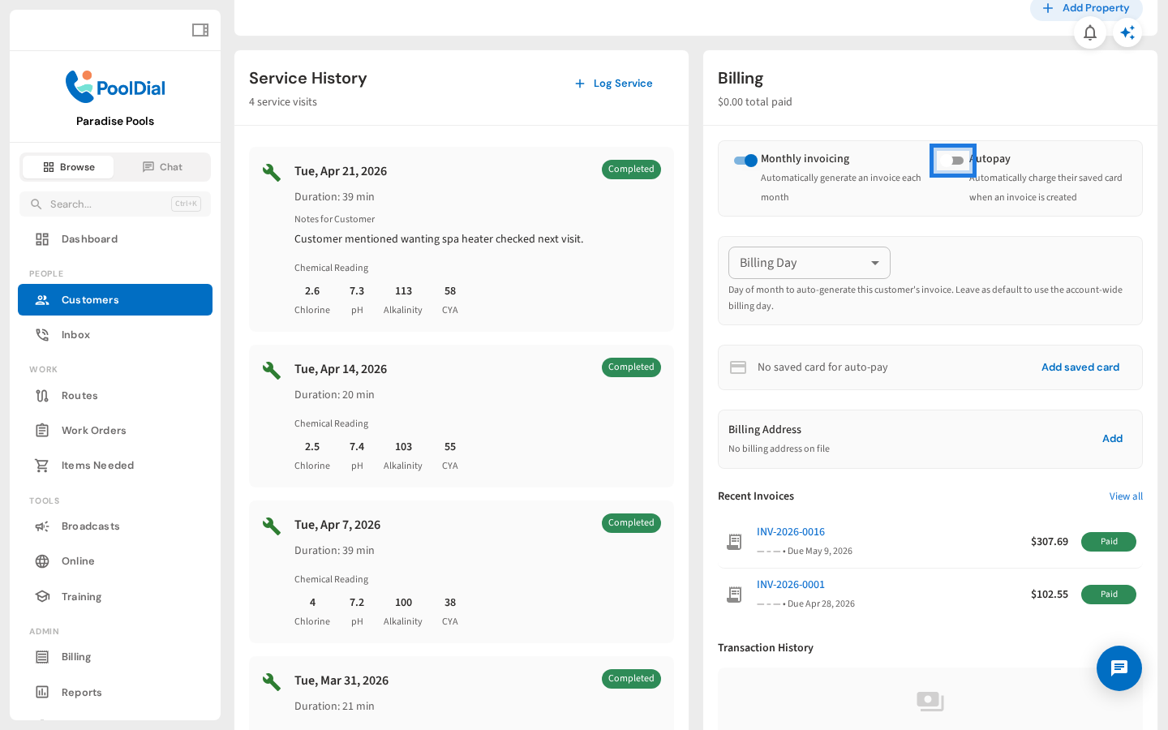The width and height of the screenshot is (1168, 730).
Task: Click the 'Due May 9, 2026' text
Action: [x=820, y=552]
